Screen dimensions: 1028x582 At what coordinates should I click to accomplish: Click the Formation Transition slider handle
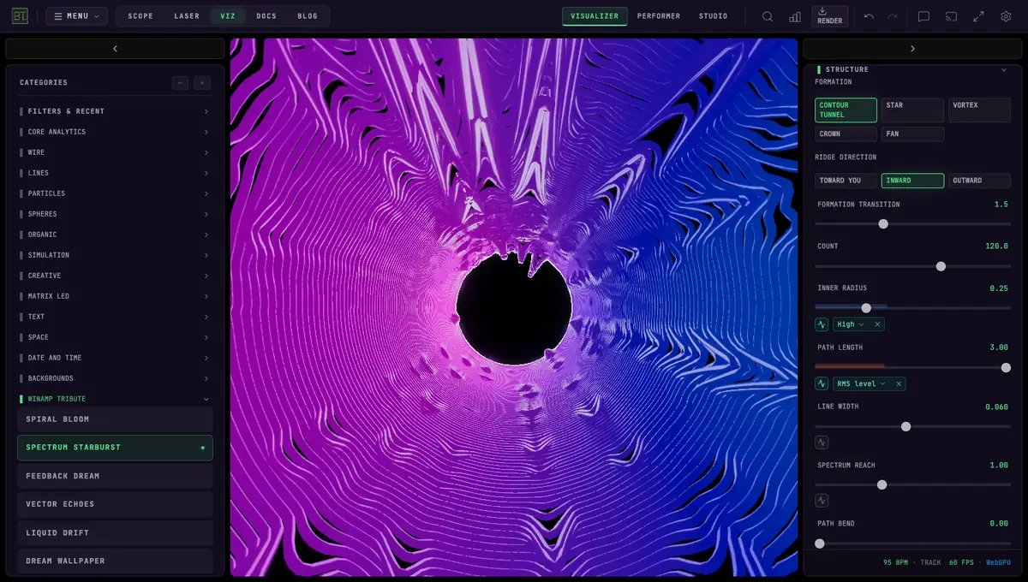coord(883,223)
